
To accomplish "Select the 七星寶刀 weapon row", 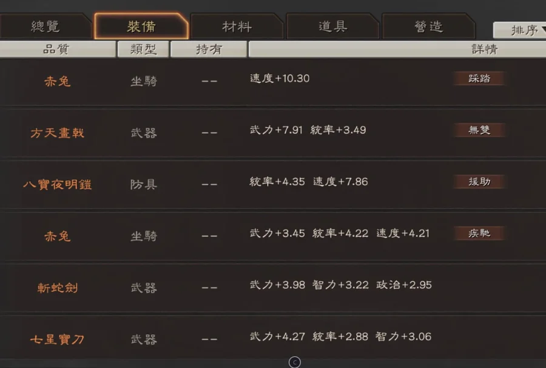I will (x=273, y=338).
